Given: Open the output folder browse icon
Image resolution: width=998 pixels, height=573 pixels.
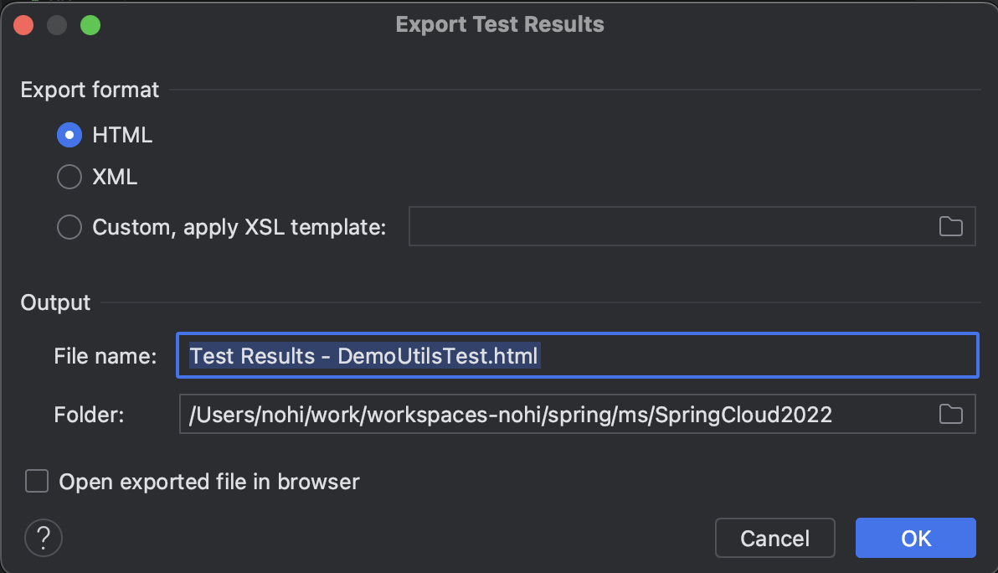Looking at the screenshot, I should (950, 415).
